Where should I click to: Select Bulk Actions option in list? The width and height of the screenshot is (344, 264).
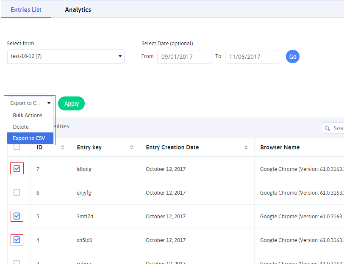[x=28, y=115]
